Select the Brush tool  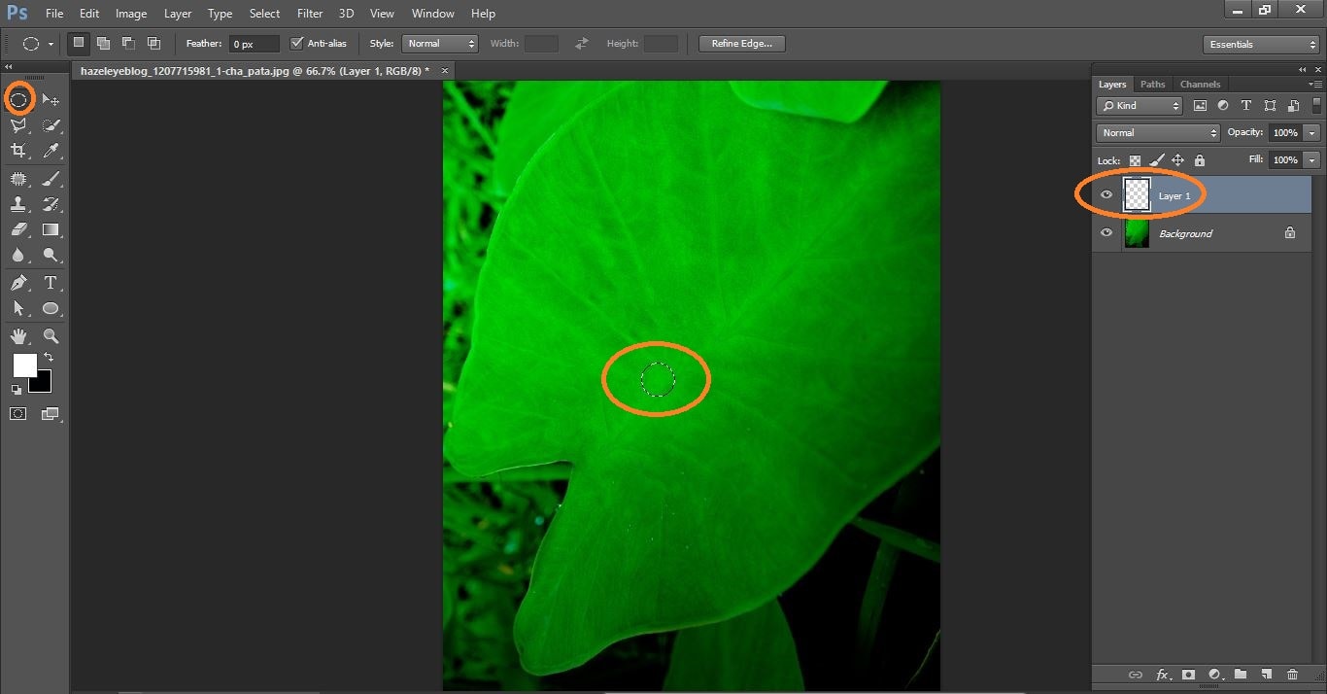(x=51, y=177)
